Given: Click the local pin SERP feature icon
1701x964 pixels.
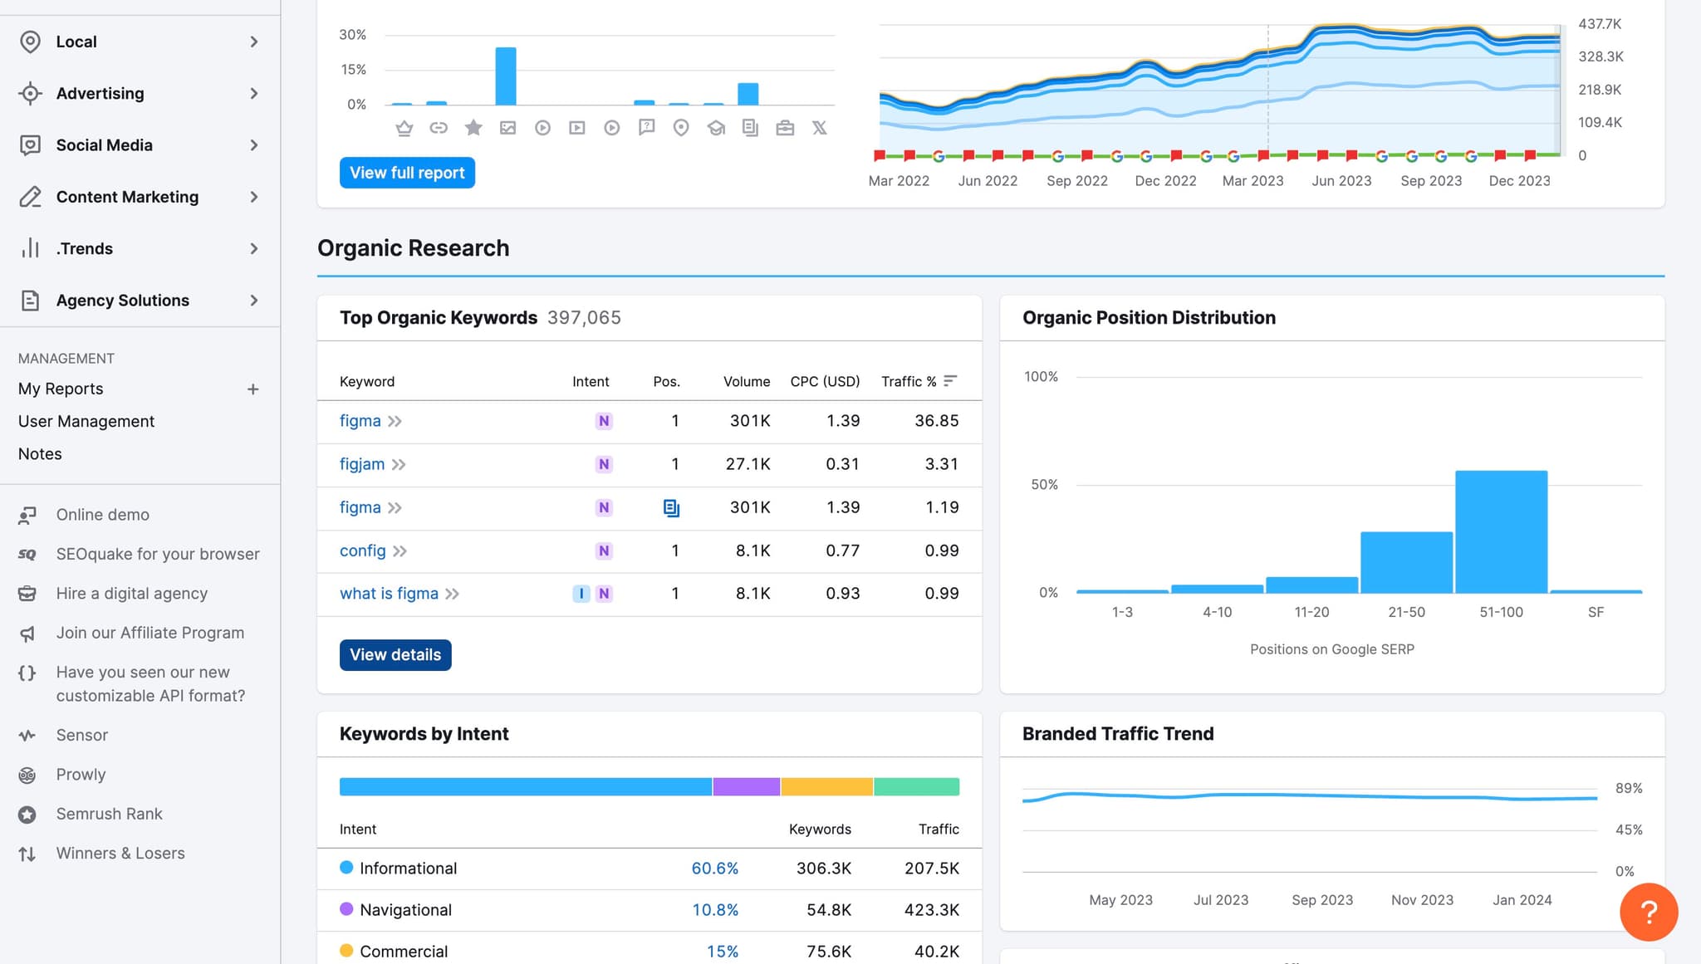Looking at the screenshot, I should [x=681, y=128].
